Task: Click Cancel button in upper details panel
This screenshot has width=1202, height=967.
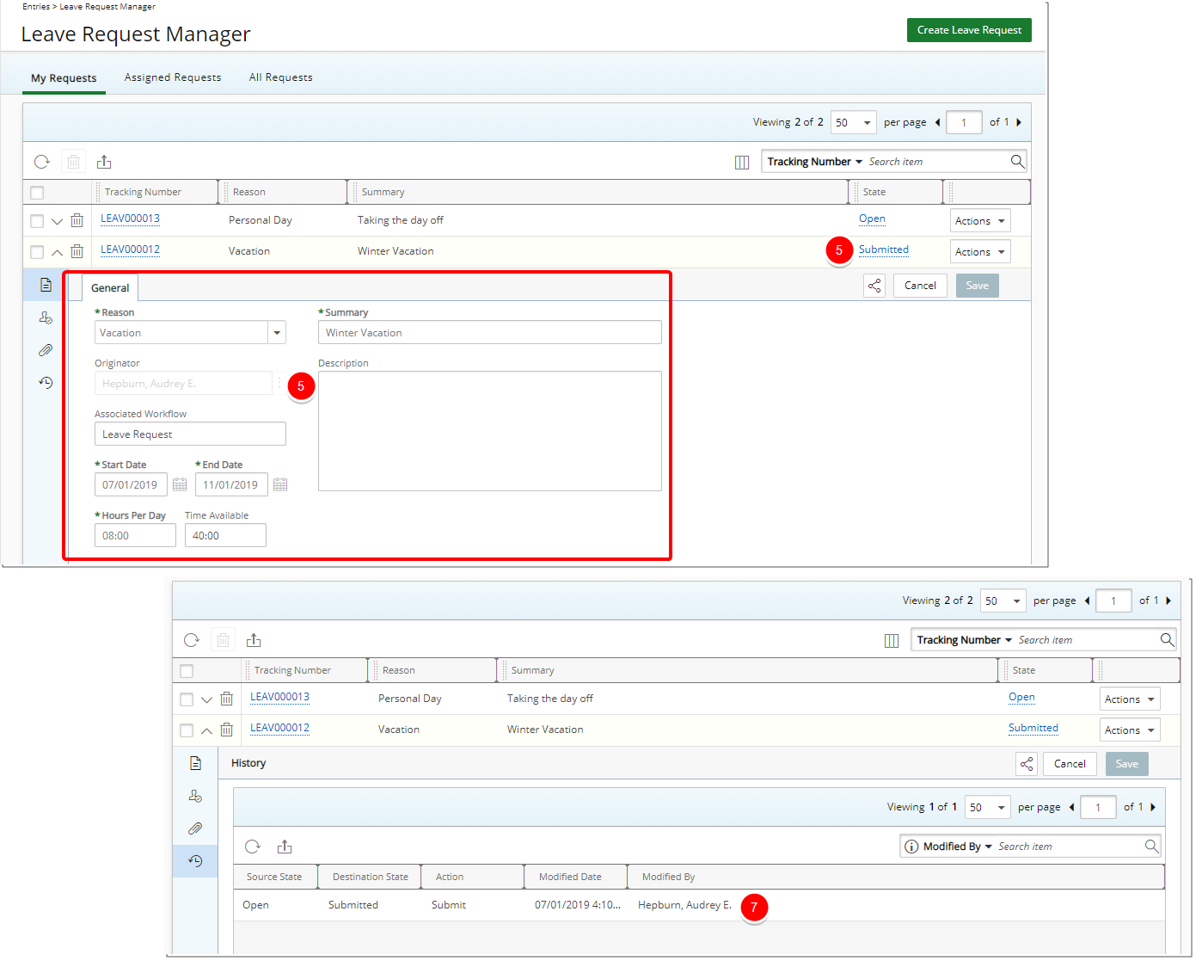Action: tap(920, 286)
